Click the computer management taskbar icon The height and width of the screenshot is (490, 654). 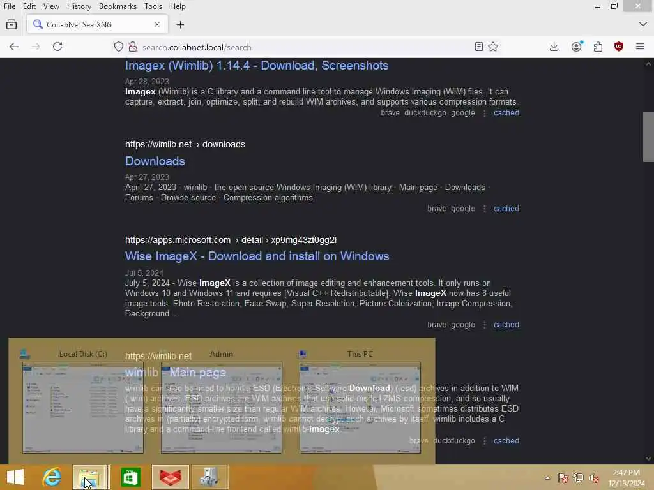coord(209,477)
